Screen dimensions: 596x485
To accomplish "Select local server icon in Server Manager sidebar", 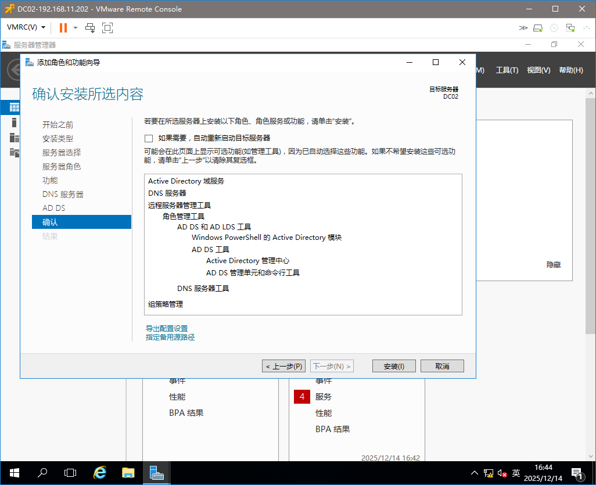I will [x=14, y=123].
